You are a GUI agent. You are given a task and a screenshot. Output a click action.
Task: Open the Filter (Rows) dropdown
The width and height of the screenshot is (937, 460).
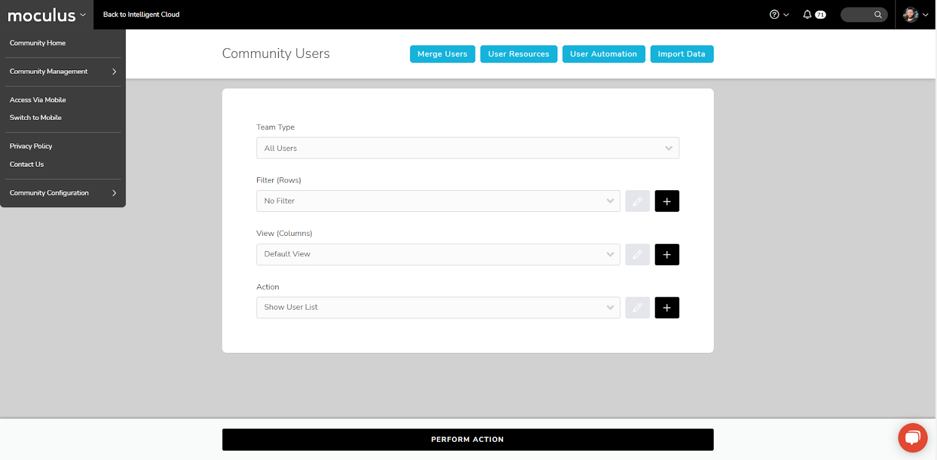click(x=438, y=201)
